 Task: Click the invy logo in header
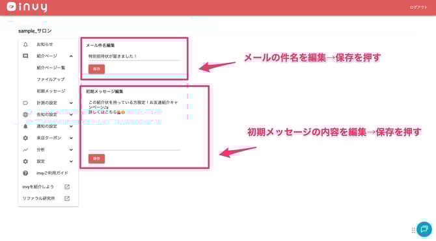(27, 8)
